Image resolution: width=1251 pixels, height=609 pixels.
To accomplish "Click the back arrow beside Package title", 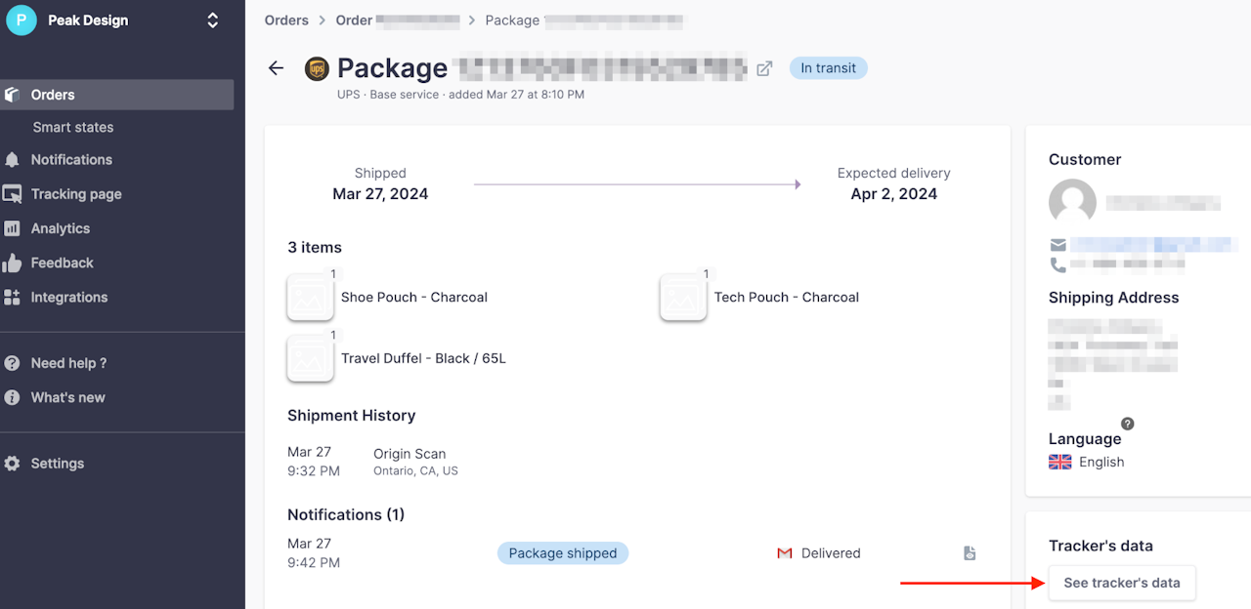I will (277, 68).
